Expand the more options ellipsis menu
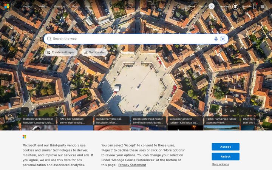The height and width of the screenshot is (170, 272). (x=101, y=6)
